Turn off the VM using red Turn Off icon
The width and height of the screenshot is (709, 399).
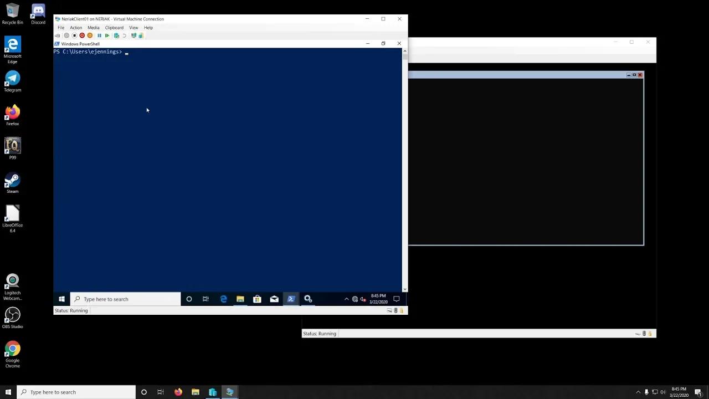point(82,35)
